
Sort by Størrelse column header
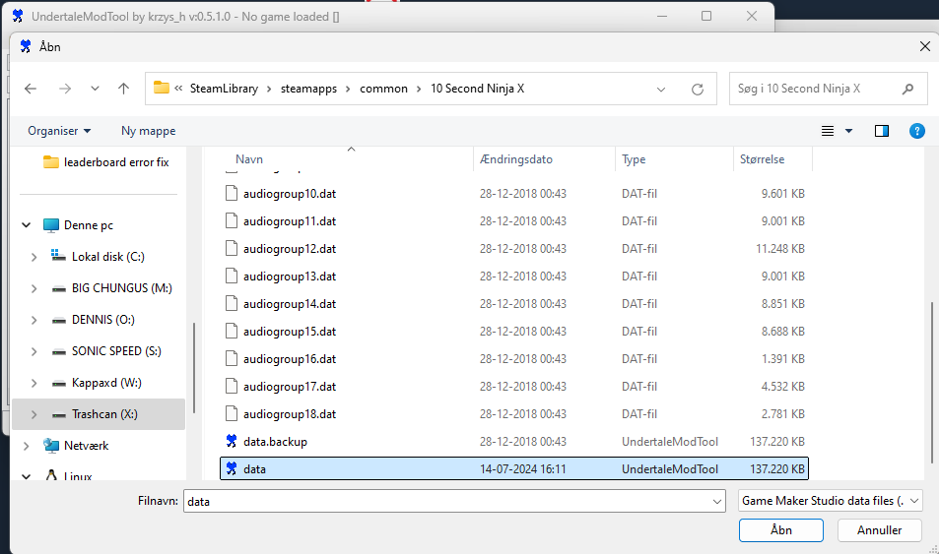click(x=762, y=159)
